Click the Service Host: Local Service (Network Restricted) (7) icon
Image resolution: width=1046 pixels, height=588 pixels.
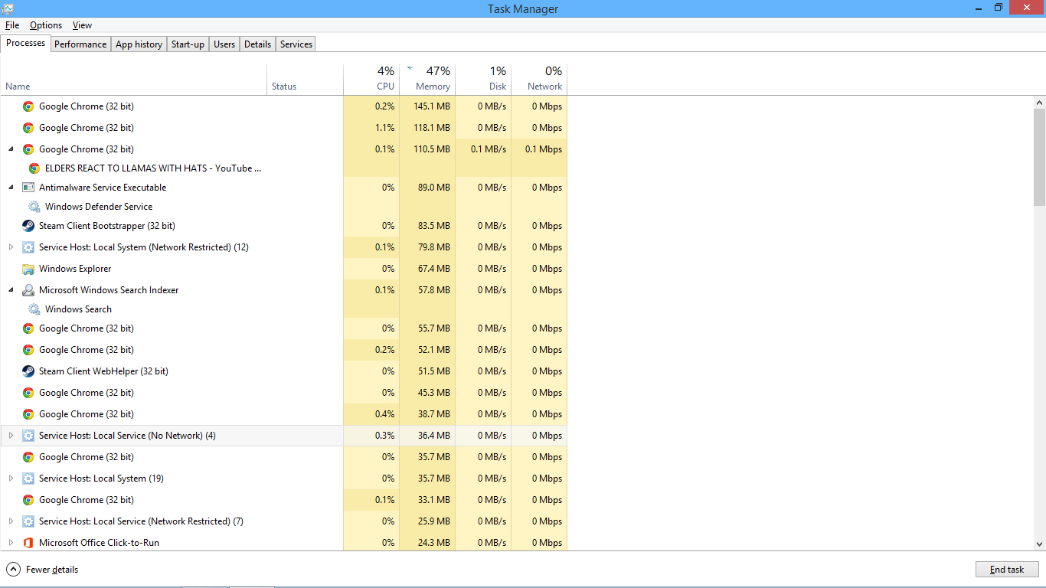click(x=28, y=521)
